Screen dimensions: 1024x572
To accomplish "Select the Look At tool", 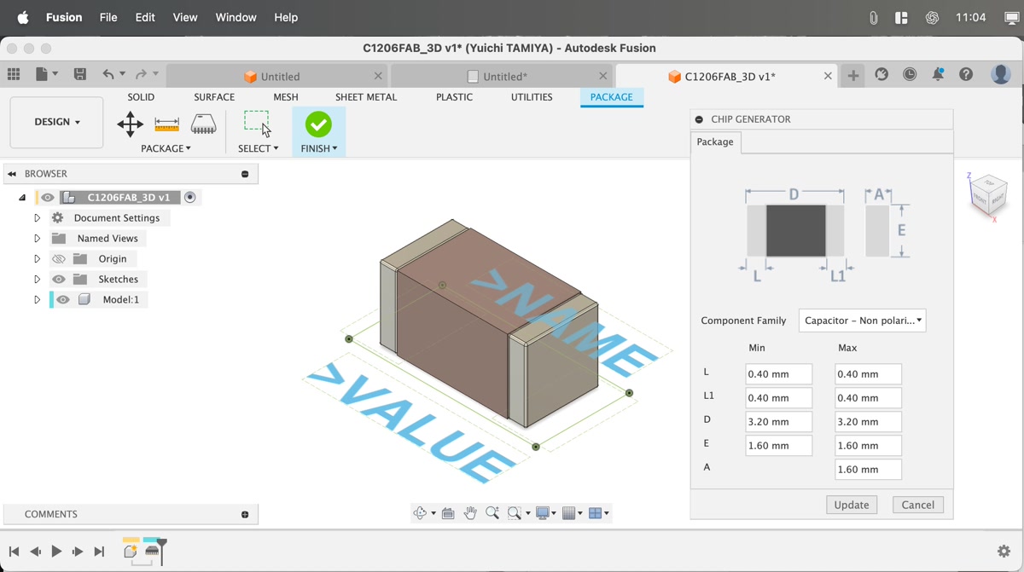I will (448, 513).
